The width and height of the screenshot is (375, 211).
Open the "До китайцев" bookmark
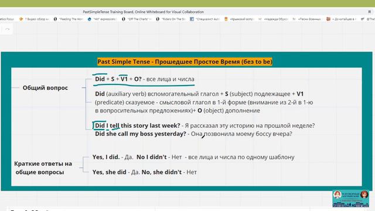click(x=341, y=19)
